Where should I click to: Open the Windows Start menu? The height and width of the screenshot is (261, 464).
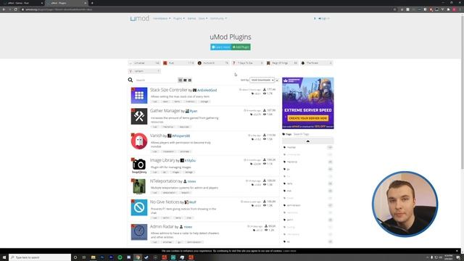pos(4,257)
